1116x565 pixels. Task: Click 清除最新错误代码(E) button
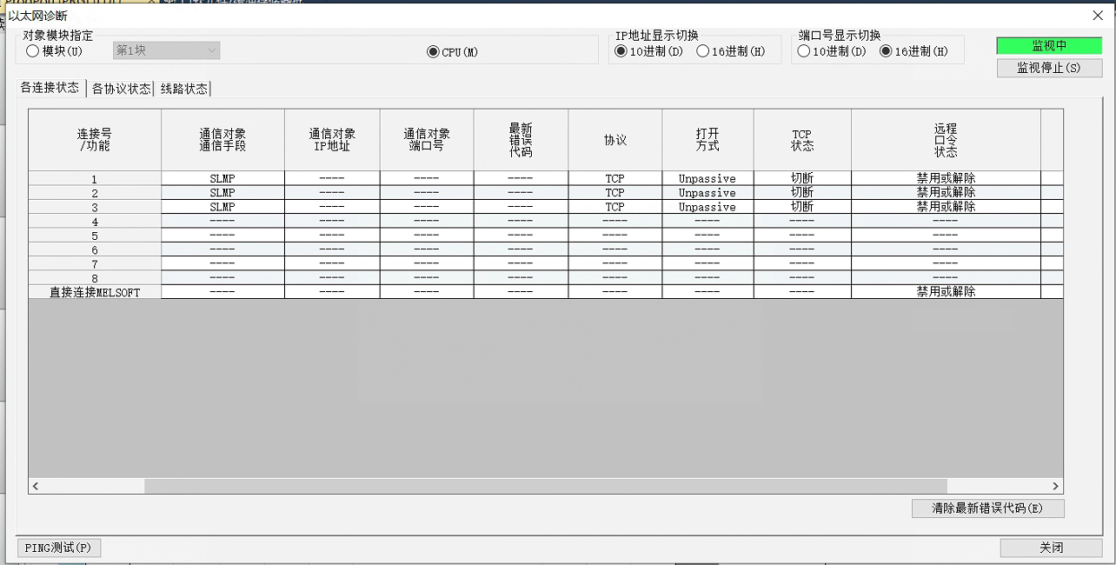coord(987,508)
